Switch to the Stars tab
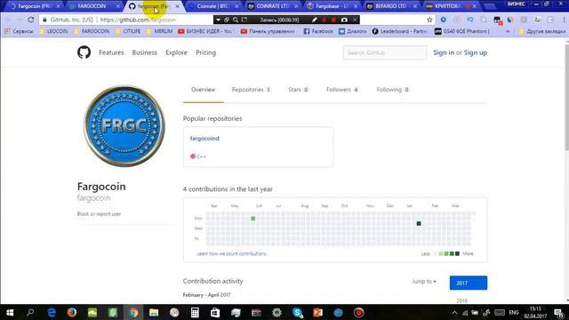569x320 pixels. (x=298, y=90)
